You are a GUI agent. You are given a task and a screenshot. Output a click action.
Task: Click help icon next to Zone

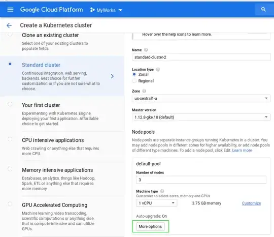(144, 91)
